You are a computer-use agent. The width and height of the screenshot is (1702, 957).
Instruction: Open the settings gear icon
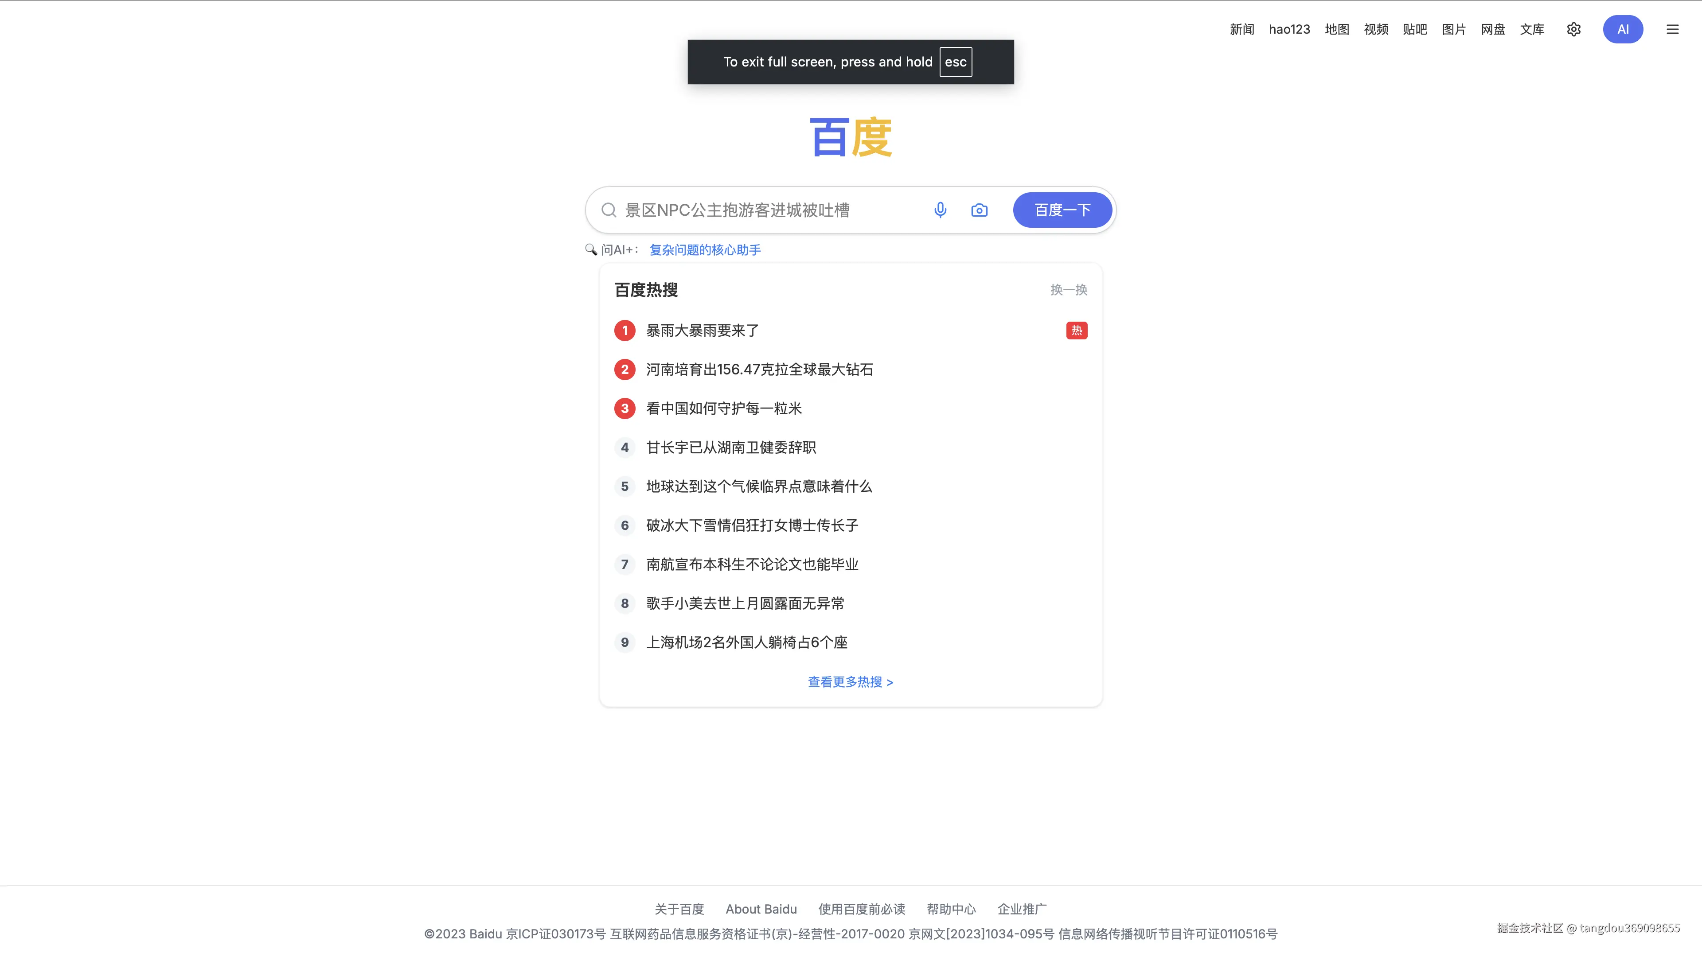(1574, 29)
